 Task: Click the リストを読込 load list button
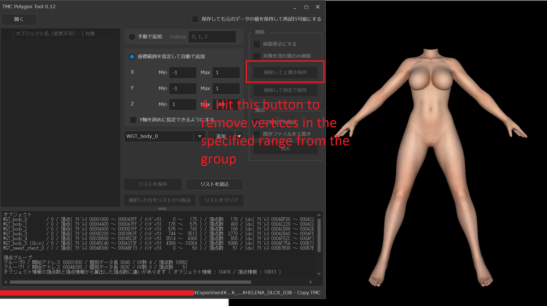(214, 184)
